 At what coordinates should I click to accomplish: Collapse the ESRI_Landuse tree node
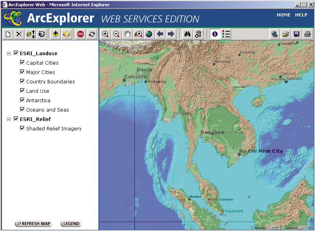(x=9, y=54)
